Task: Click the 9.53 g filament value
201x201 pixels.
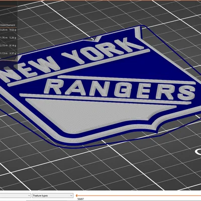Action: pyautogui.click(x=13, y=30)
